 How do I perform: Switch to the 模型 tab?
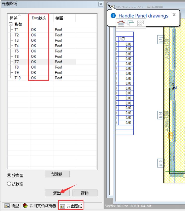pos(12,206)
